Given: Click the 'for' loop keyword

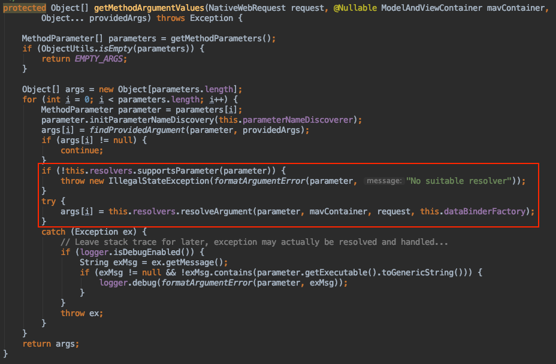Looking at the screenshot, I should [x=29, y=99].
